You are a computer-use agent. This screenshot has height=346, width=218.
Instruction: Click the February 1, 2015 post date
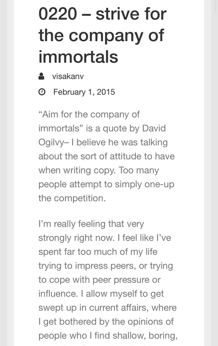point(84,92)
